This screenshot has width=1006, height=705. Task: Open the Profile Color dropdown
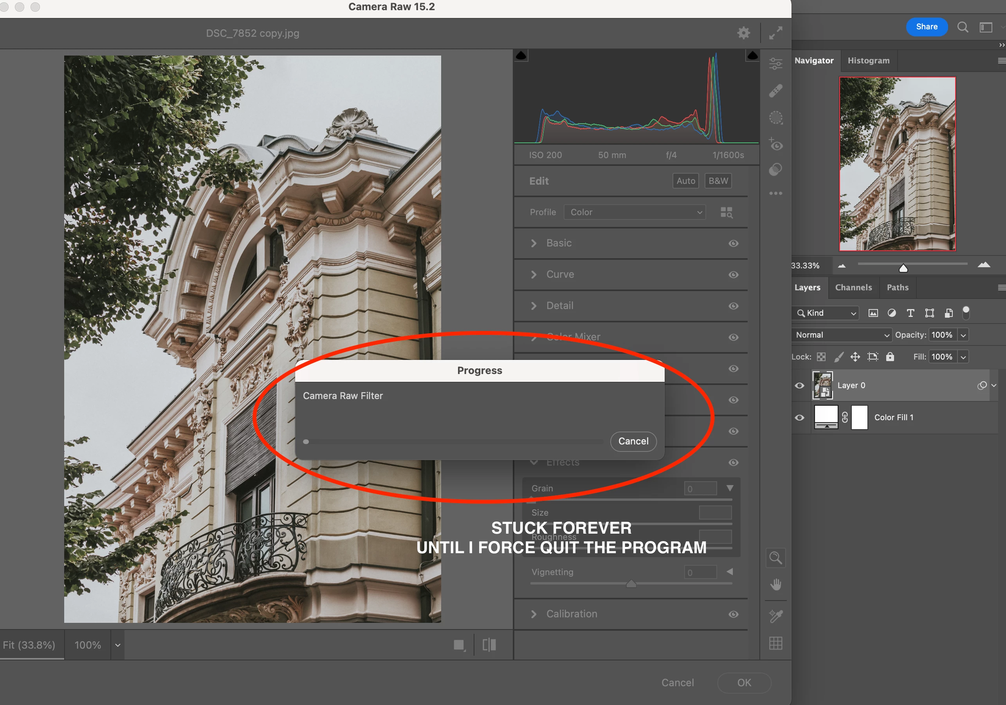[x=634, y=212]
